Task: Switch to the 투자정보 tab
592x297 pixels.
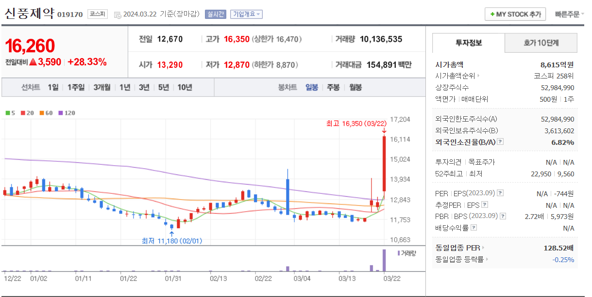Action: click(x=469, y=43)
